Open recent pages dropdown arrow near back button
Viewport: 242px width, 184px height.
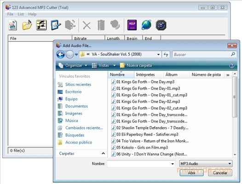click(76, 54)
